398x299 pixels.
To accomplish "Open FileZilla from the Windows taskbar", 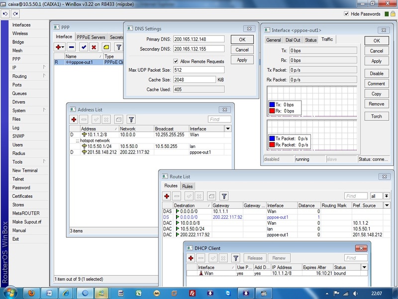I will click(192, 292).
